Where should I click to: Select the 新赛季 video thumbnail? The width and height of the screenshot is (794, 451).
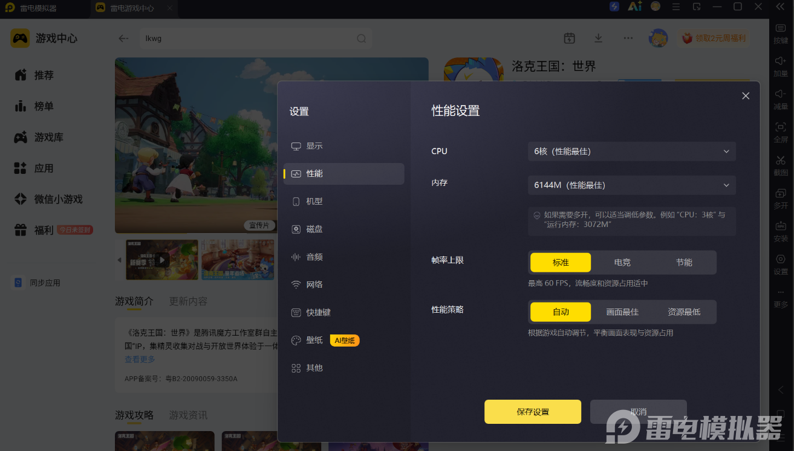tap(161, 260)
